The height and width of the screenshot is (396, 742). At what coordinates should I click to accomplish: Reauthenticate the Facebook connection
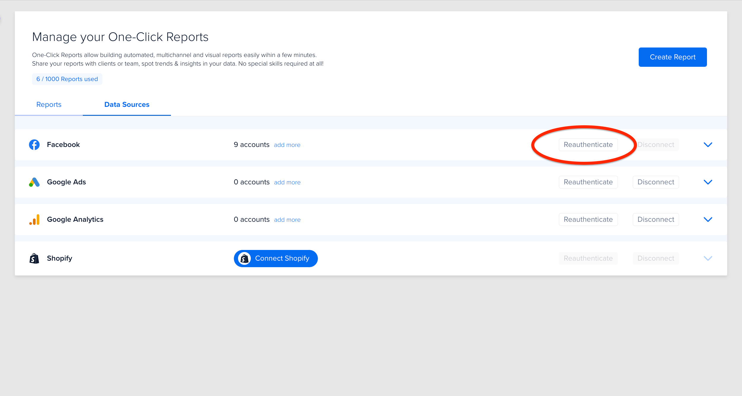pyautogui.click(x=588, y=145)
